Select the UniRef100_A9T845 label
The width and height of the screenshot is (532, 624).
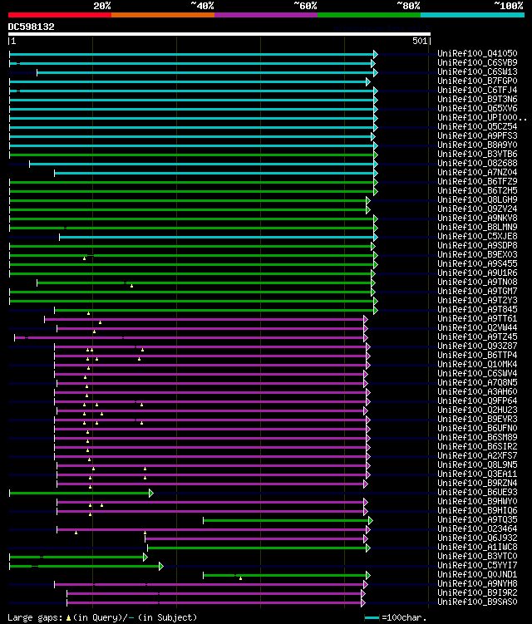click(477, 310)
